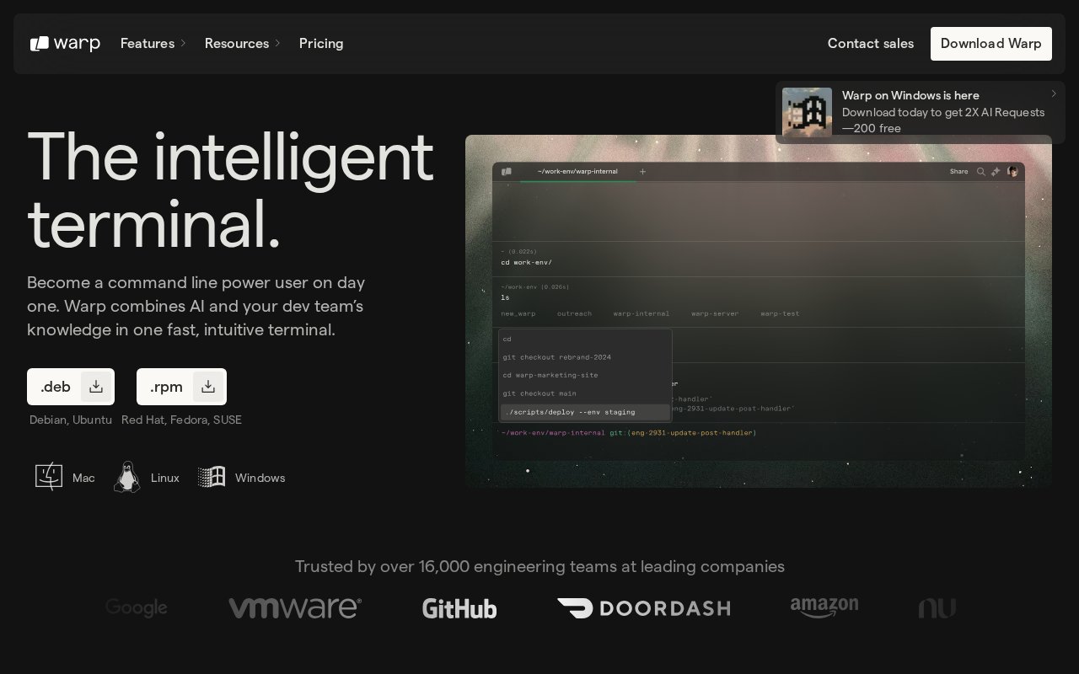Click the 'Trusted by over 16,000' text
1079x674 pixels.
[x=539, y=566]
